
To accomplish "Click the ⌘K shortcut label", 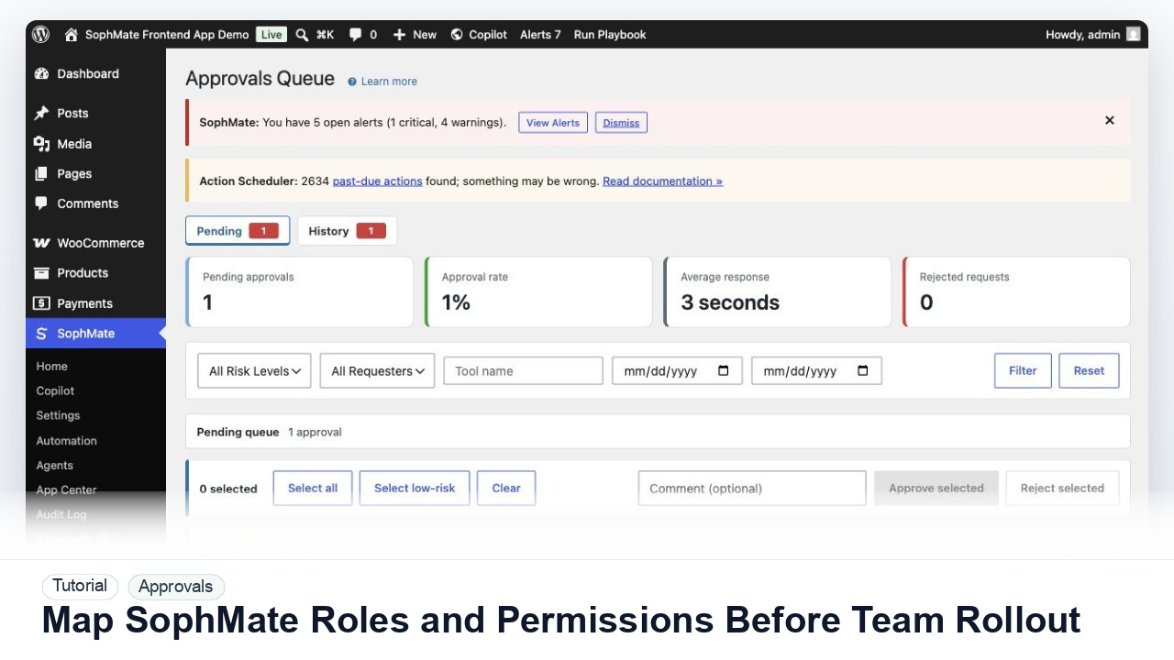I will (325, 35).
